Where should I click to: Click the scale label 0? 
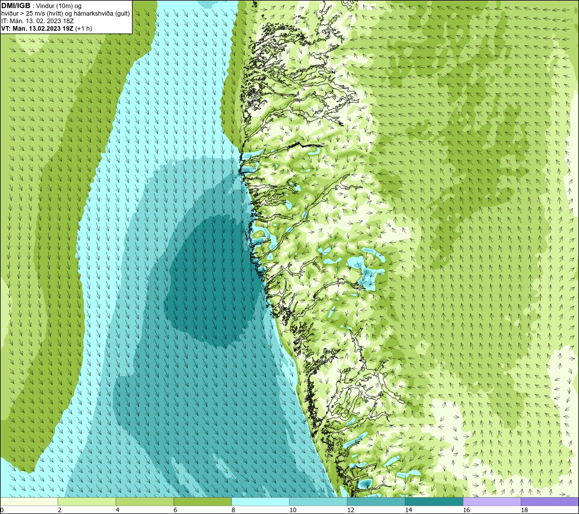point(2,510)
